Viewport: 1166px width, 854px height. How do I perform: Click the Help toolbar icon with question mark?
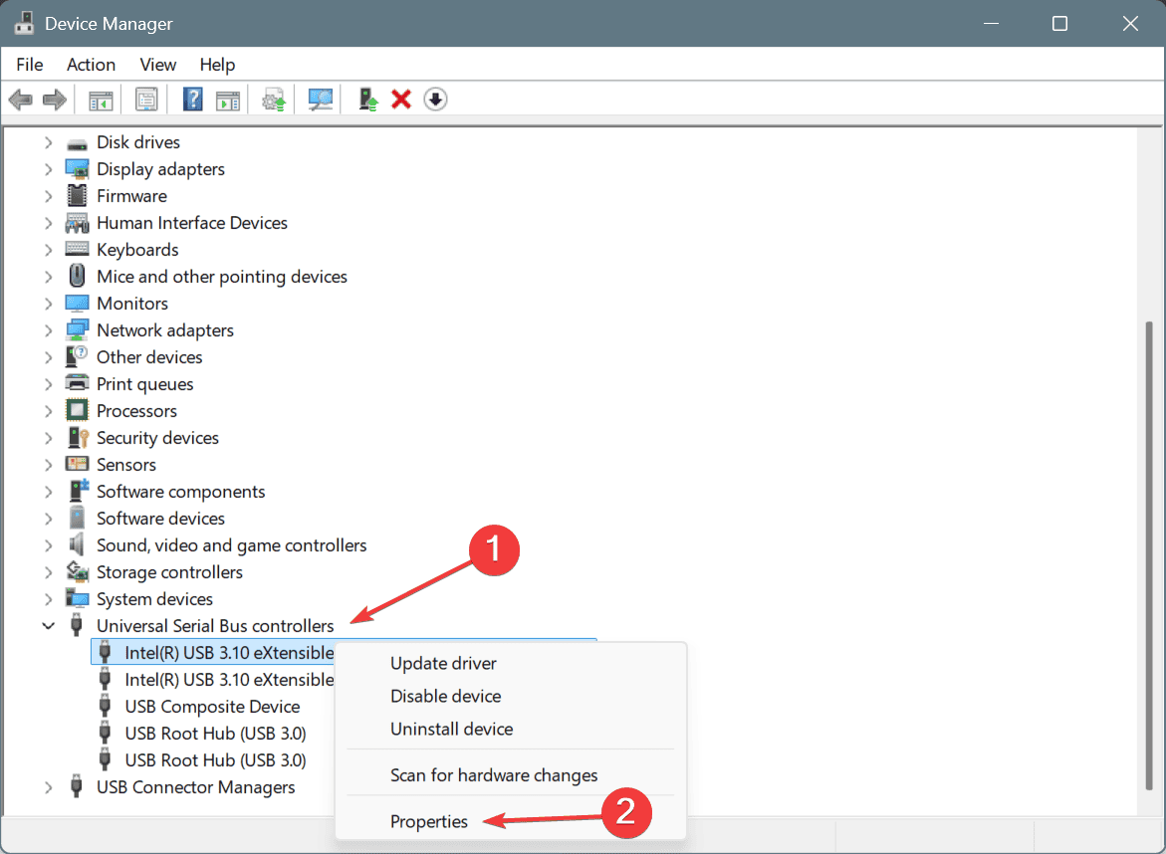click(x=193, y=100)
